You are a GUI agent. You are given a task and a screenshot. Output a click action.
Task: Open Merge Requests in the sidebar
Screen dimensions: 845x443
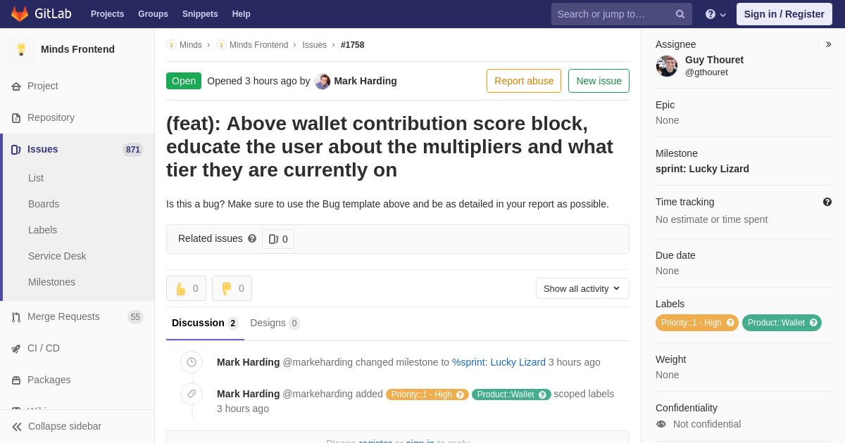[x=63, y=316]
